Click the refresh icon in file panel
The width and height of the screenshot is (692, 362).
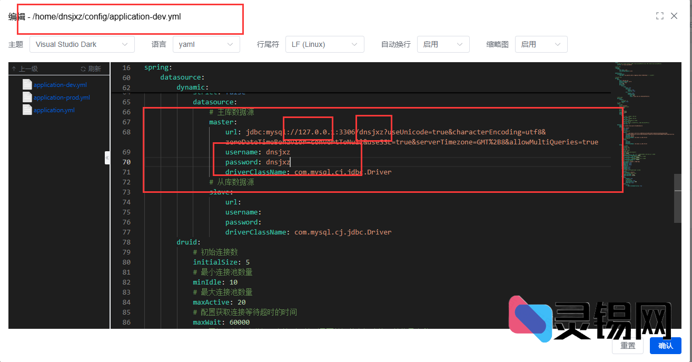[x=83, y=69]
